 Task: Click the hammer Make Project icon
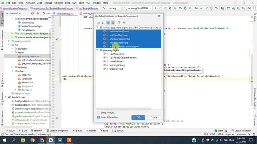(x=104, y=8)
